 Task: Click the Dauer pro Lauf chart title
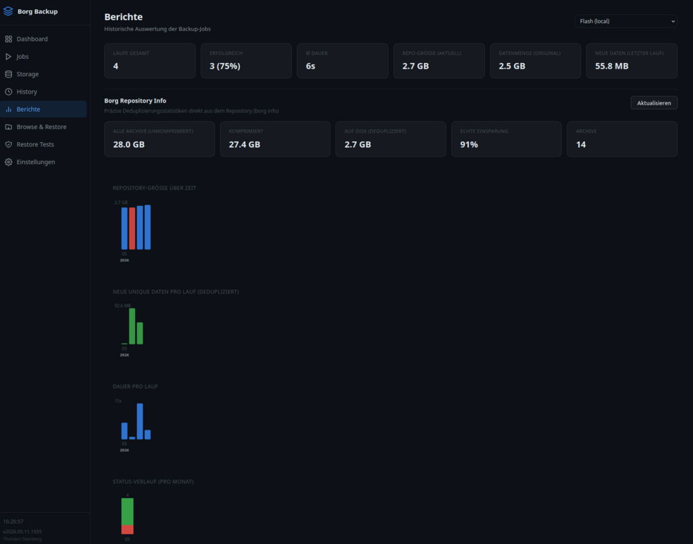[135, 386]
